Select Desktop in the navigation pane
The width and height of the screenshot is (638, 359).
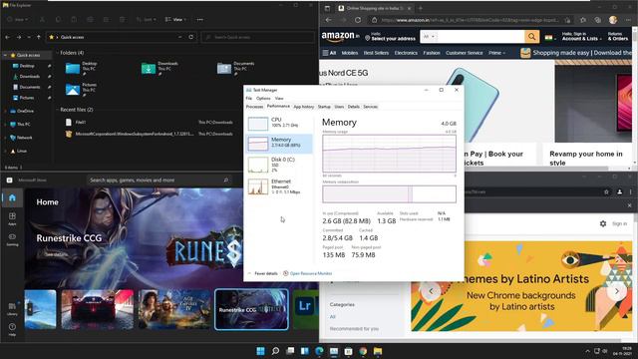click(27, 66)
